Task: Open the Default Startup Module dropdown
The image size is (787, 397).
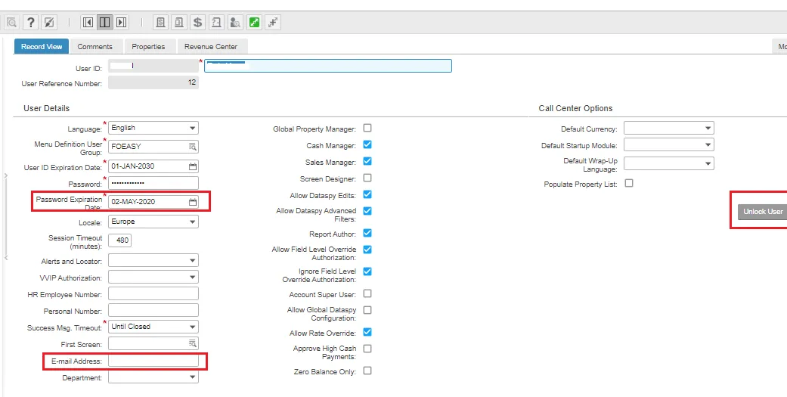Action: [668, 145]
